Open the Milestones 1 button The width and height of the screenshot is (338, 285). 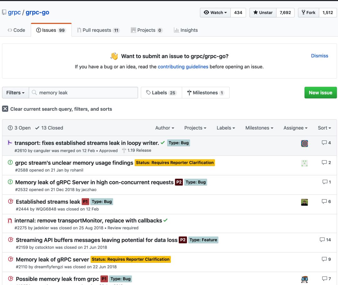click(206, 93)
